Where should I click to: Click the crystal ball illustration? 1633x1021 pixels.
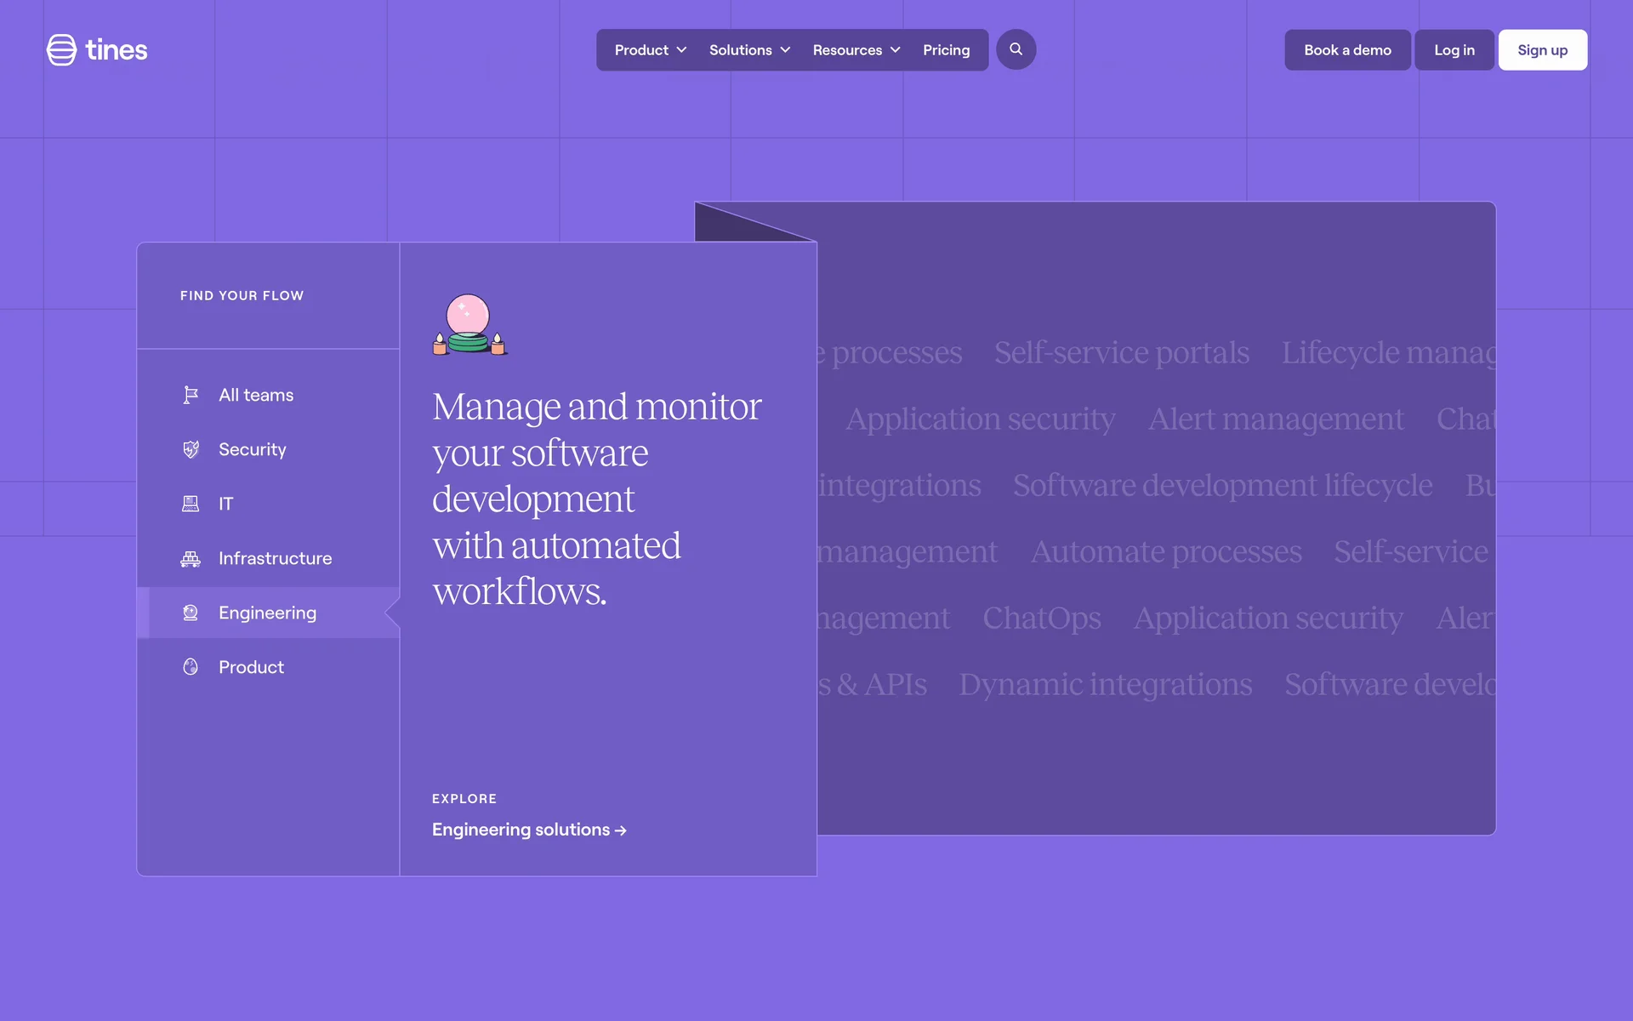point(469,324)
